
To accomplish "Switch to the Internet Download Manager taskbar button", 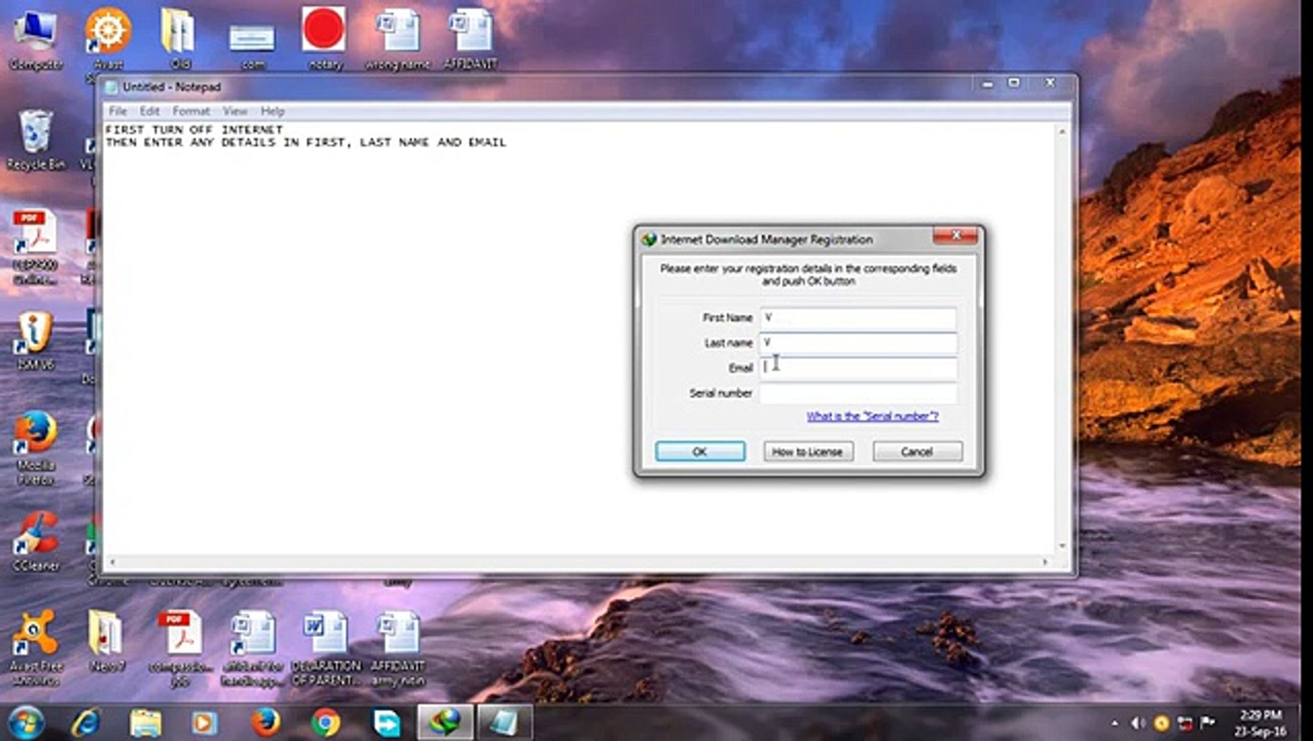I will 445,722.
